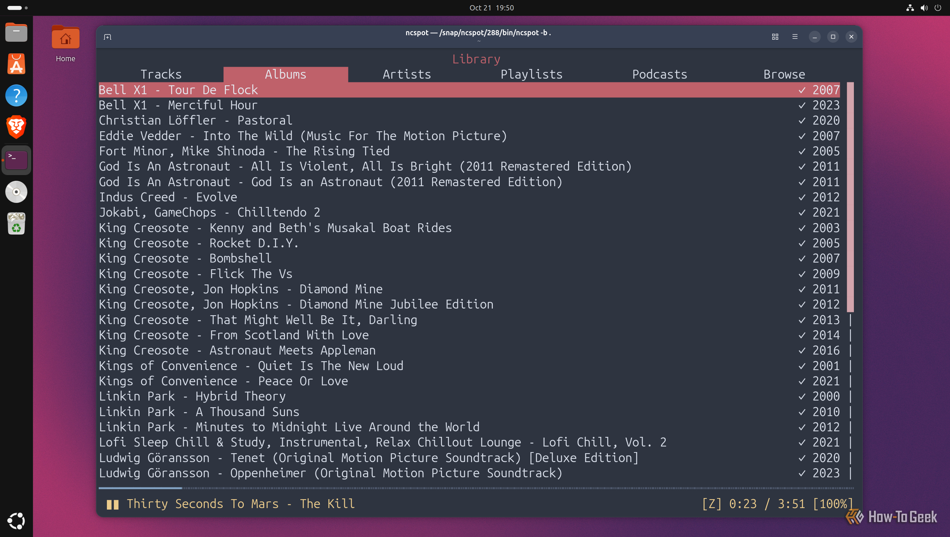Image resolution: width=950 pixels, height=537 pixels.
Task: Click the now-playing Thirty Seconds To Mars title
Action: [x=241, y=504]
